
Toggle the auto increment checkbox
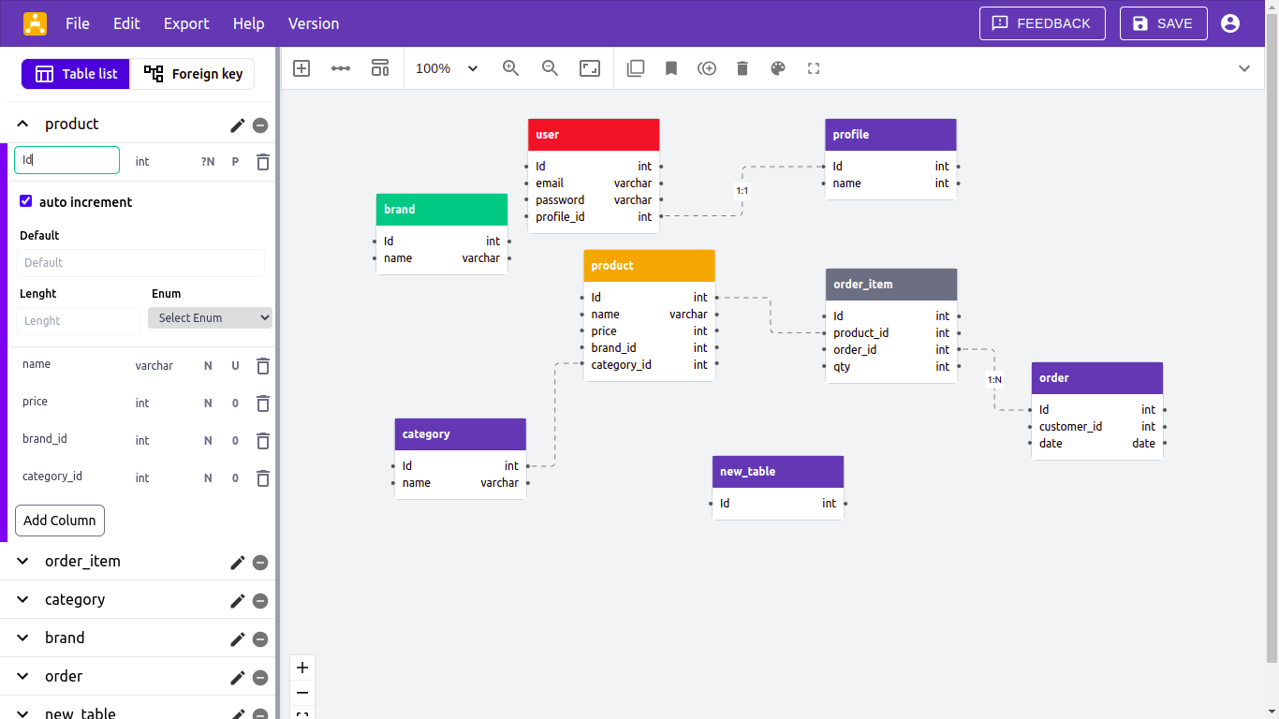[x=26, y=201]
